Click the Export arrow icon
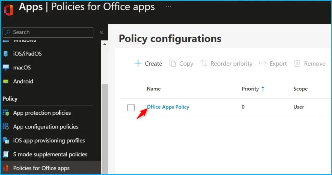This screenshot has height=175, width=332. point(263,63)
